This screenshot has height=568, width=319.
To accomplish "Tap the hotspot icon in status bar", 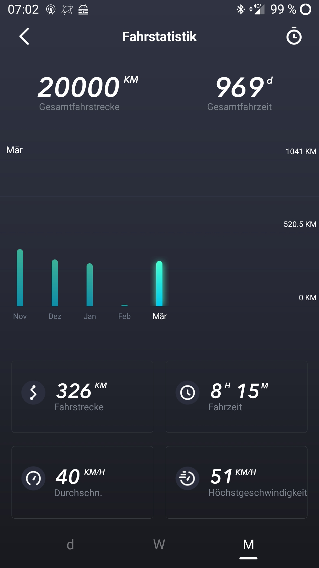I will [51, 10].
